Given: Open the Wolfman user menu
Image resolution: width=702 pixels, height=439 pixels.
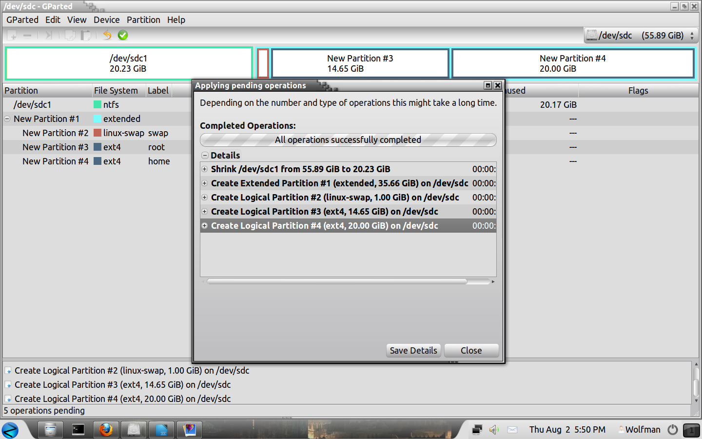Looking at the screenshot, I should (x=640, y=430).
